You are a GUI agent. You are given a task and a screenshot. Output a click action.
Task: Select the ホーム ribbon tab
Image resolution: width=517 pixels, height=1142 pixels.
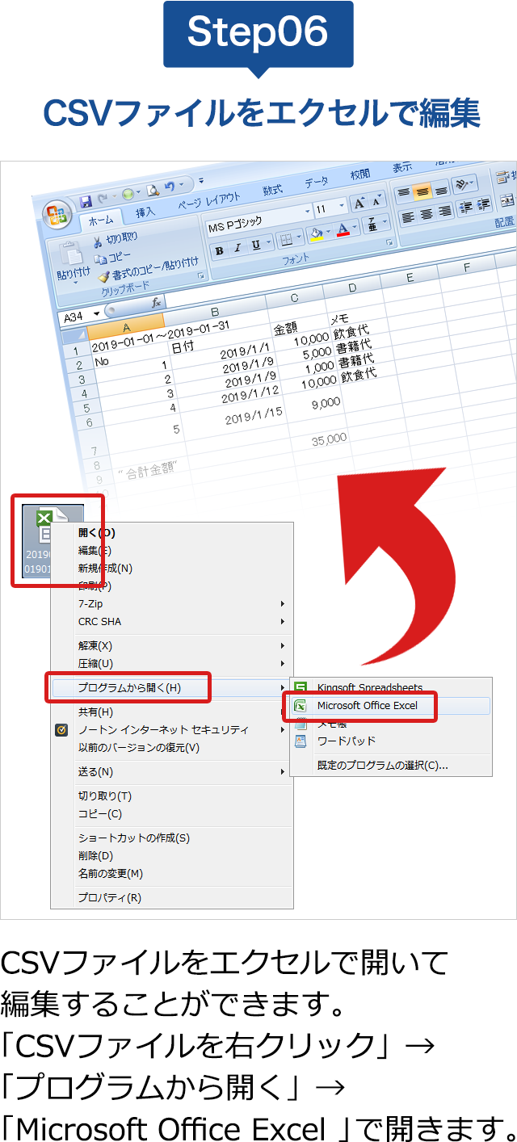click(x=101, y=220)
